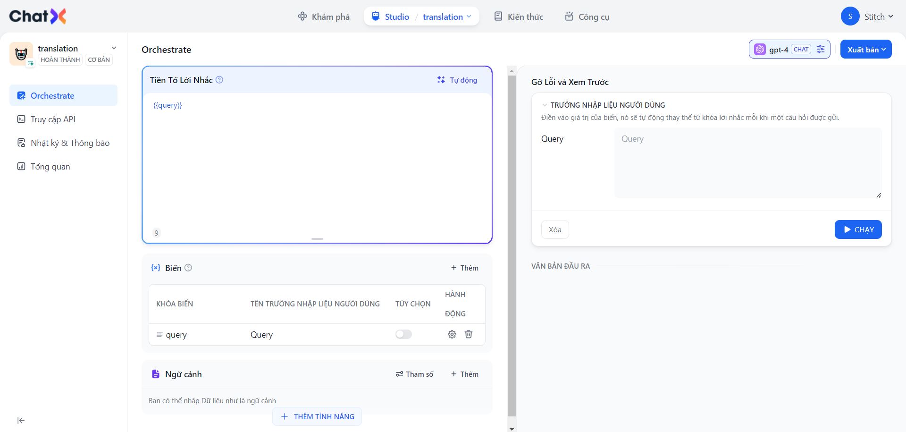Collapse the left sidebar with arrow icon

click(x=21, y=420)
